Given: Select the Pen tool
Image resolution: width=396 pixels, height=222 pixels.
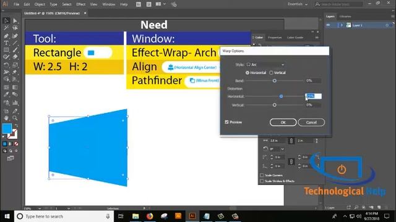Looking at the screenshot, I should pos(6,36).
